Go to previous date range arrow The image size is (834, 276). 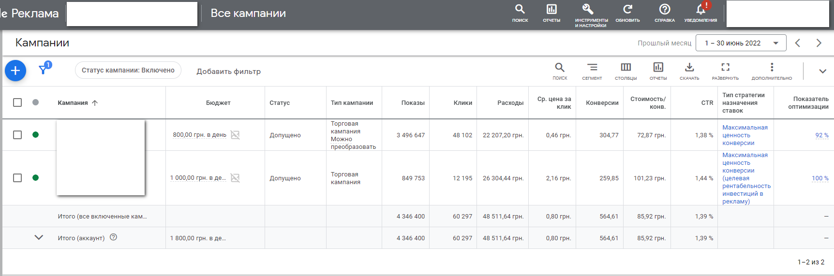798,43
